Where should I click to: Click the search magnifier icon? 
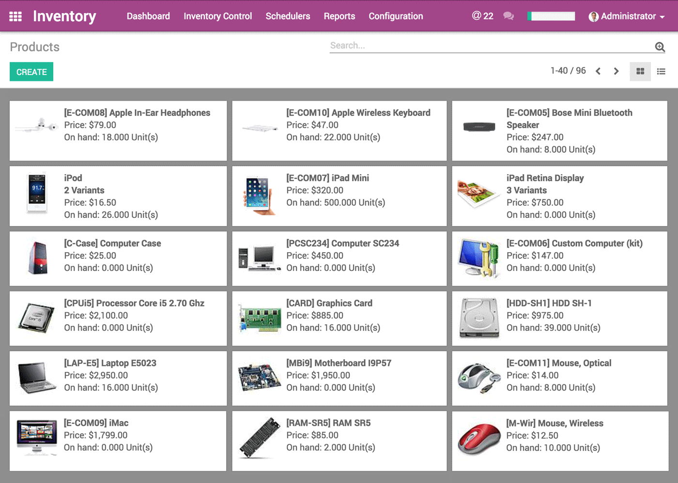coord(660,46)
